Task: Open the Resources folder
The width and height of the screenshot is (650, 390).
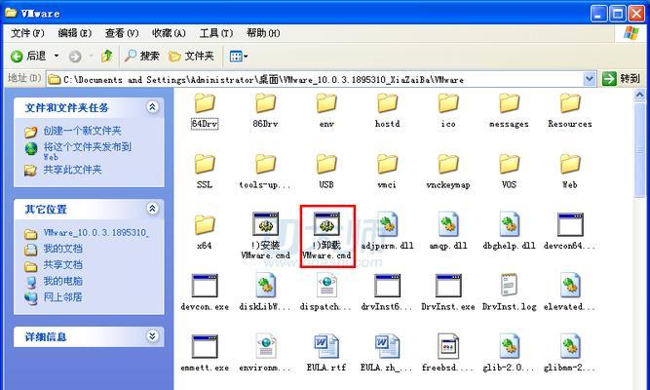Action: point(570,110)
